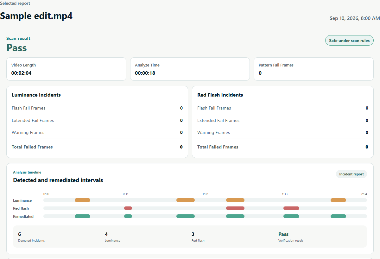Select the last orange Luminance interval
Viewport: 380px width, 259px height.
(x=338, y=200)
